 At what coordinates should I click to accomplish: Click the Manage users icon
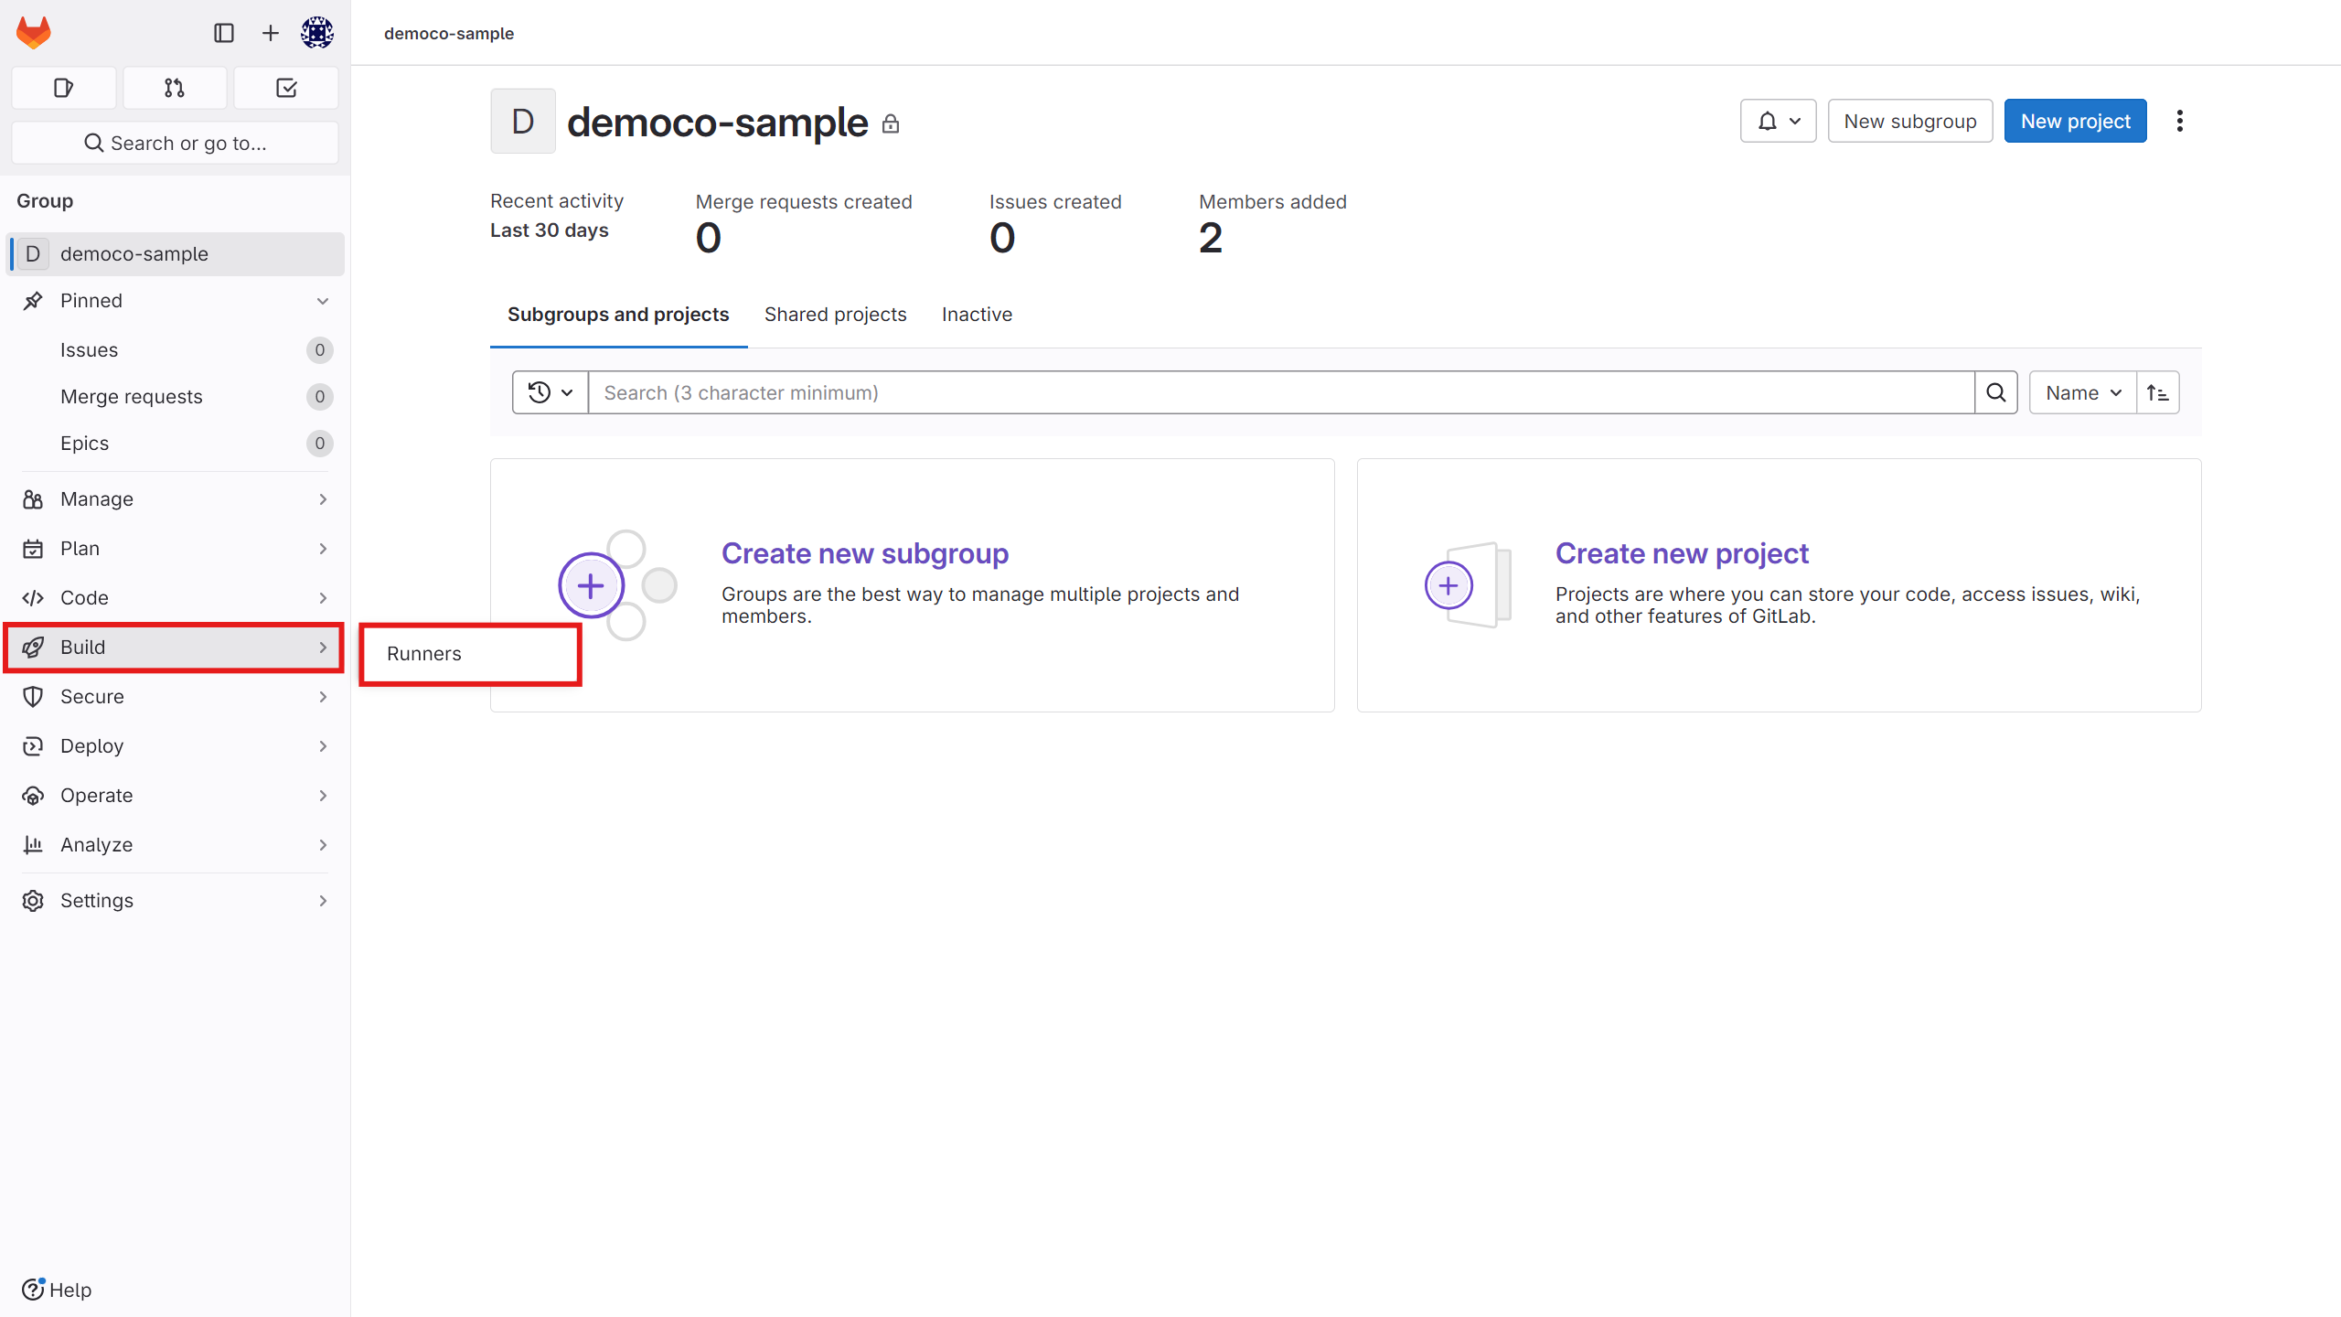(x=33, y=499)
